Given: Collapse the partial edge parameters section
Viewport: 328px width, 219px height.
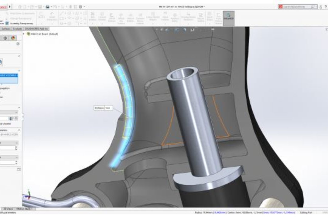Looking at the screenshot, I should [x=19, y=130].
